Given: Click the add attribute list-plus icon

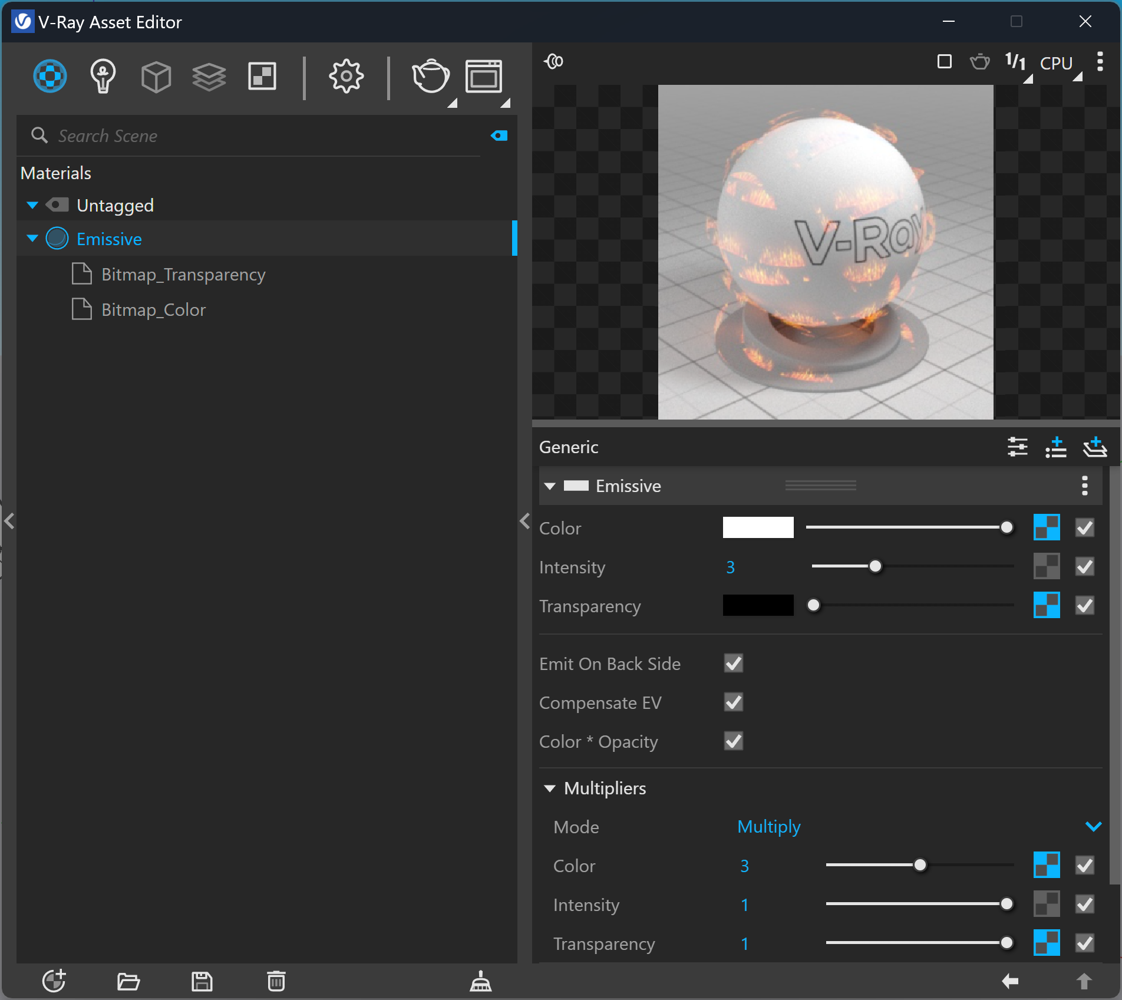Looking at the screenshot, I should point(1056,447).
